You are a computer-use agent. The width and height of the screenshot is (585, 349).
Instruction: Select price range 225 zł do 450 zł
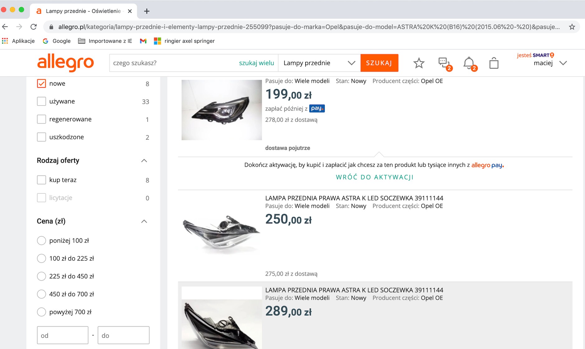(x=41, y=276)
